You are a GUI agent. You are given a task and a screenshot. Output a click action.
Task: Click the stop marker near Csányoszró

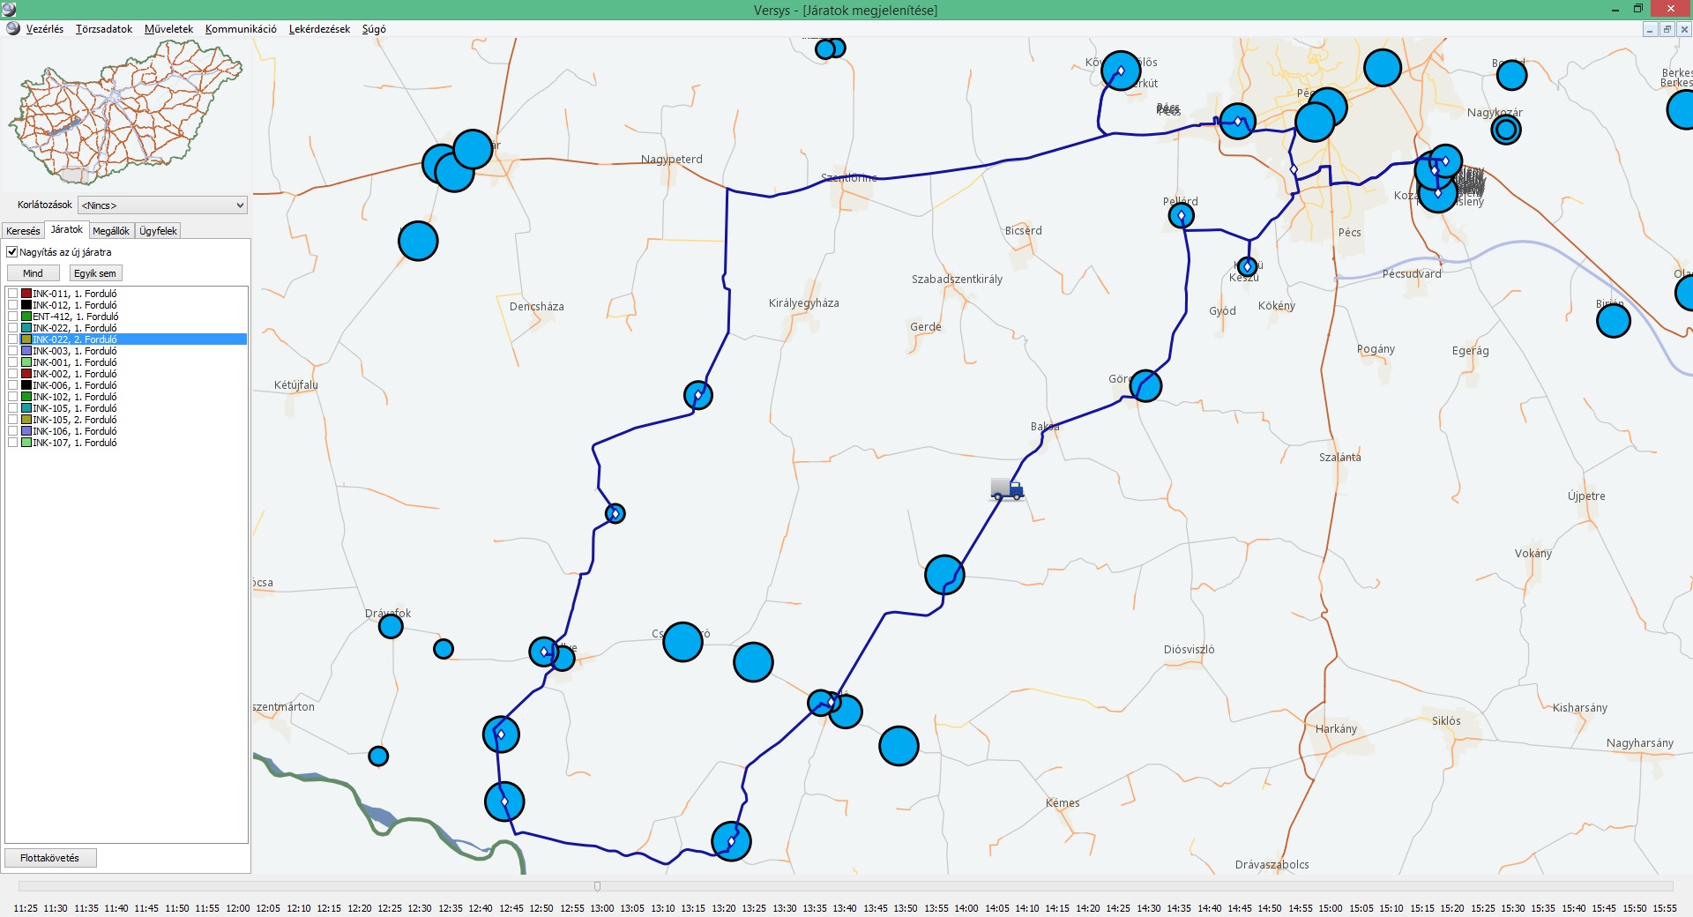(682, 642)
